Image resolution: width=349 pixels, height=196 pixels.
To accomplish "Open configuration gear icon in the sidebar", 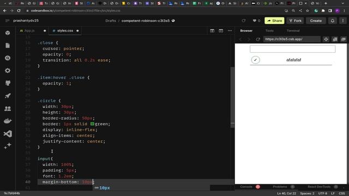I will pyautogui.click(x=8, y=71).
